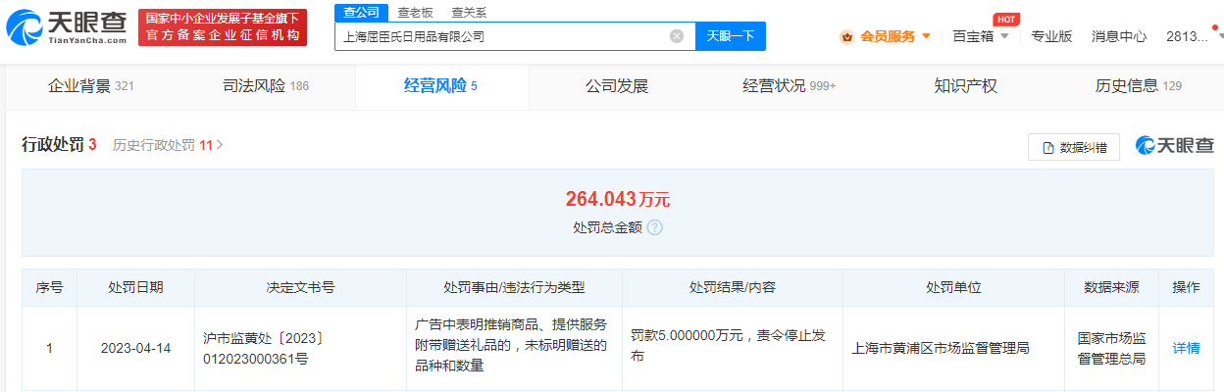Select the 行政处罚 3 heading
The height and width of the screenshot is (392, 1224).
pyautogui.click(x=59, y=145)
